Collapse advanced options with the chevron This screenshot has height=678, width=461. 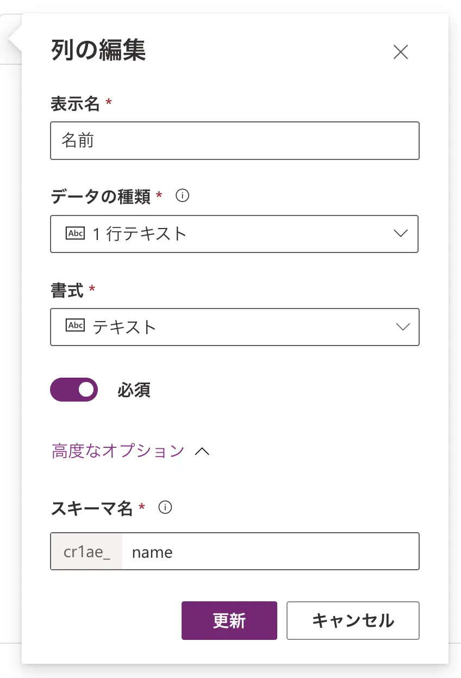coord(202,452)
